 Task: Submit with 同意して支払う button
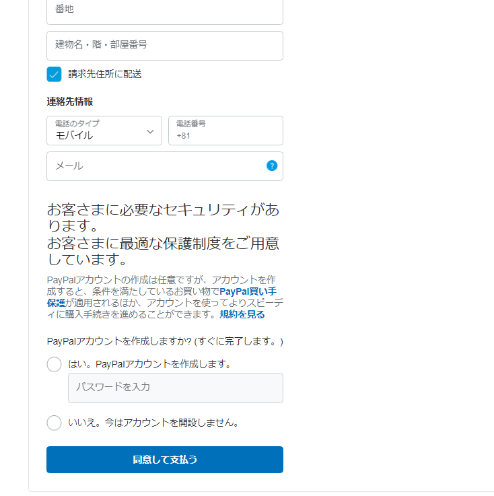(165, 460)
